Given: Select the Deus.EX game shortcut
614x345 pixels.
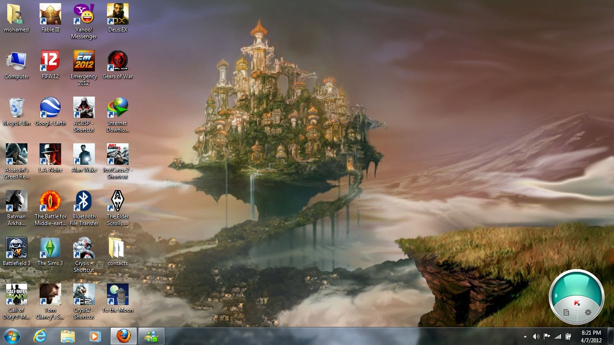Looking at the screenshot, I should (x=118, y=18).
